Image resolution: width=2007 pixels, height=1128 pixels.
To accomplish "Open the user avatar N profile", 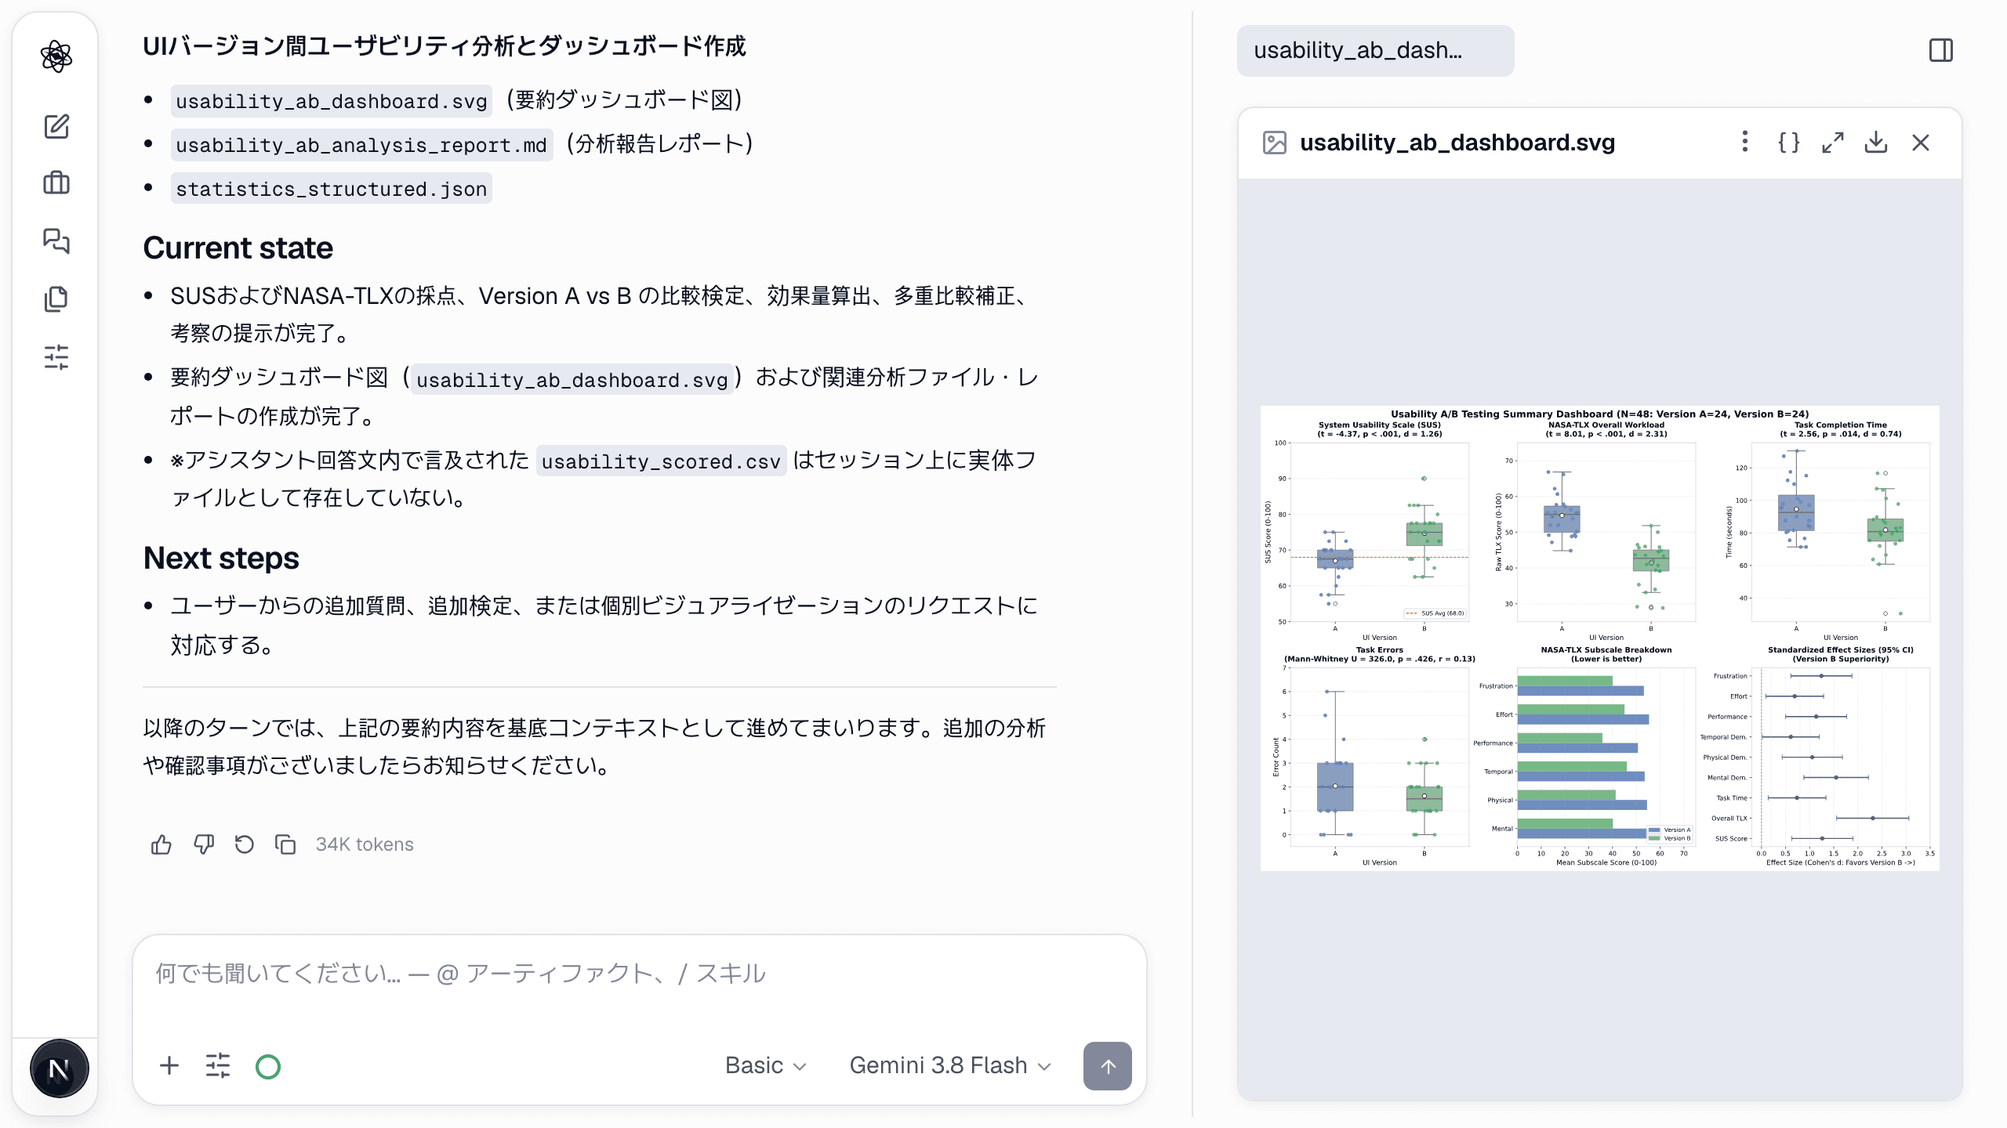I will point(59,1068).
